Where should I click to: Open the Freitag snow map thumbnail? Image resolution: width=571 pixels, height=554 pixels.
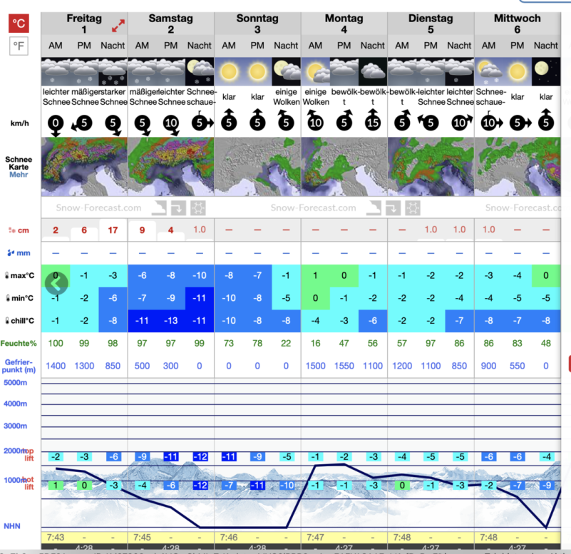point(84,167)
